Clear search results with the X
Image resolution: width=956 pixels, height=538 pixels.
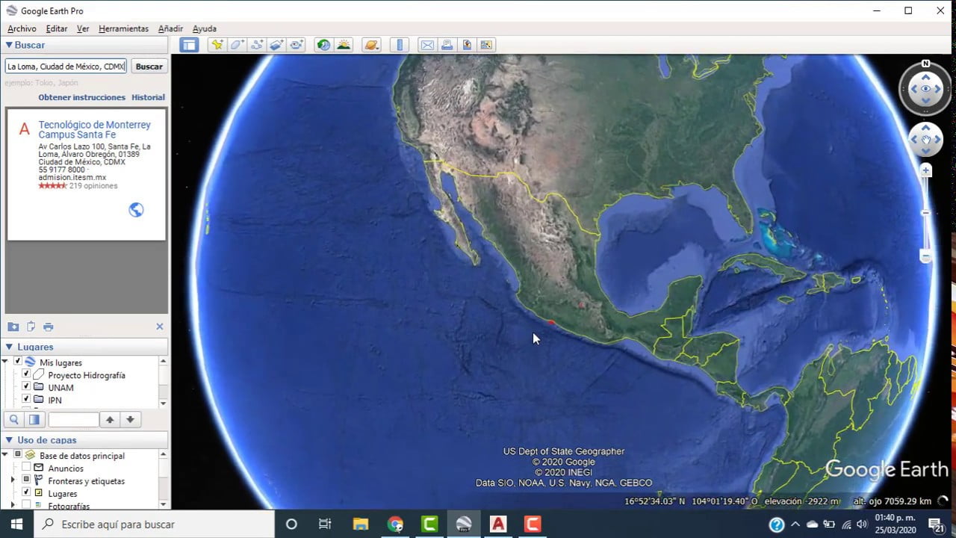159,327
